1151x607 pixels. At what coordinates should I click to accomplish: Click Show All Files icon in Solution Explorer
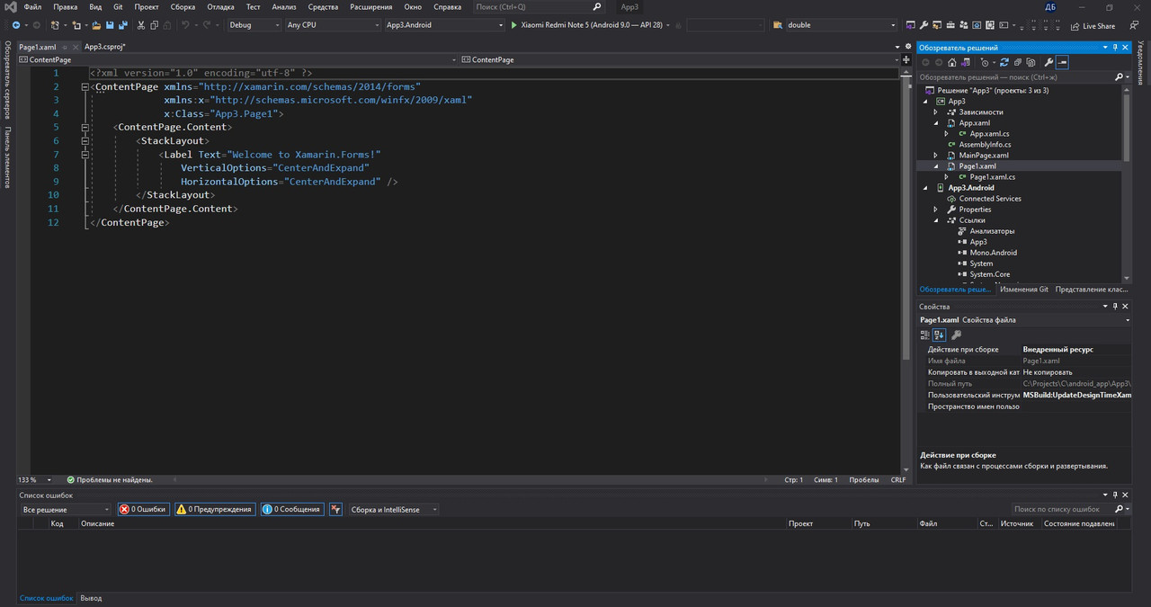[1031, 62]
